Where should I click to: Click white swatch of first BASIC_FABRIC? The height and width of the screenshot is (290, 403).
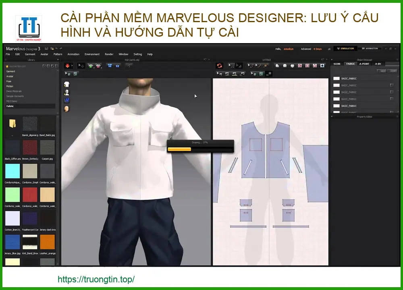click(x=337, y=79)
